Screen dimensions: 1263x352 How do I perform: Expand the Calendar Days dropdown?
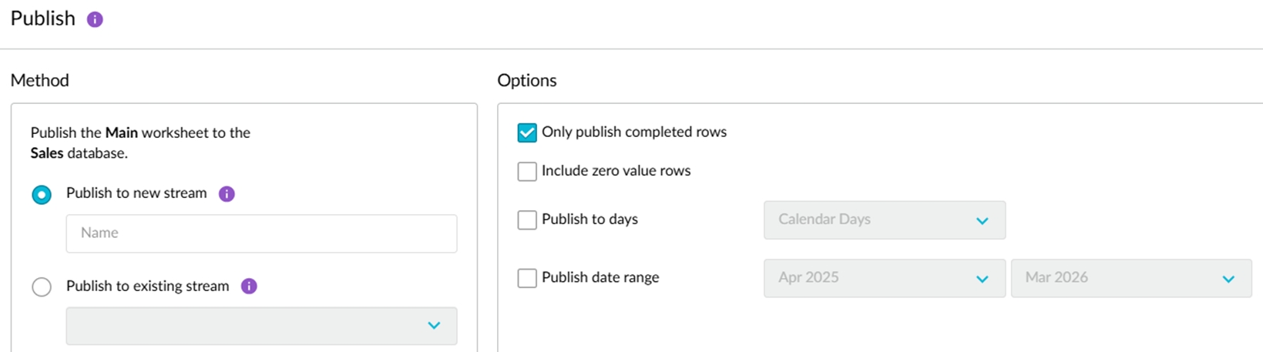pyautogui.click(x=884, y=220)
